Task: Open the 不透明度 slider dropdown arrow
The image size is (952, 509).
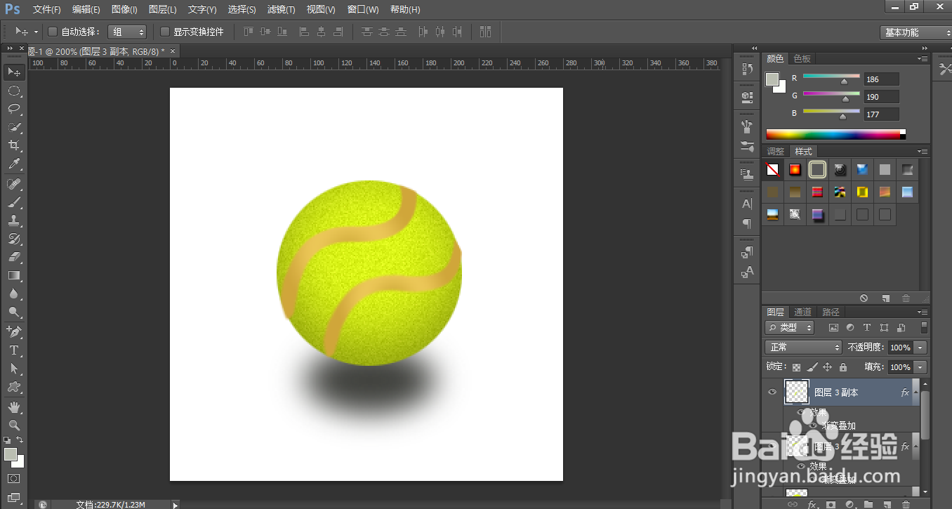Action: (x=920, y=348)
